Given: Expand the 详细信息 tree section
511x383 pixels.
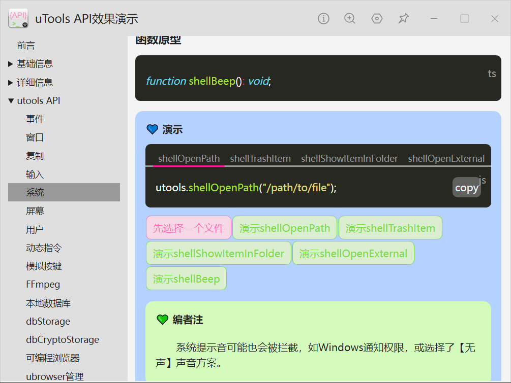Looking at the screenshot, I should [x=11, y=83].
